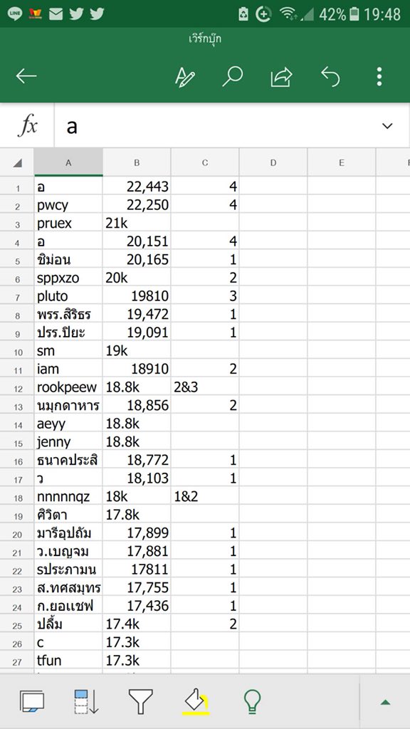The image size is (410, 729).
Task: Select the cell with value '17.4k'
Action: pyautogui.click(x=137, y=624)
